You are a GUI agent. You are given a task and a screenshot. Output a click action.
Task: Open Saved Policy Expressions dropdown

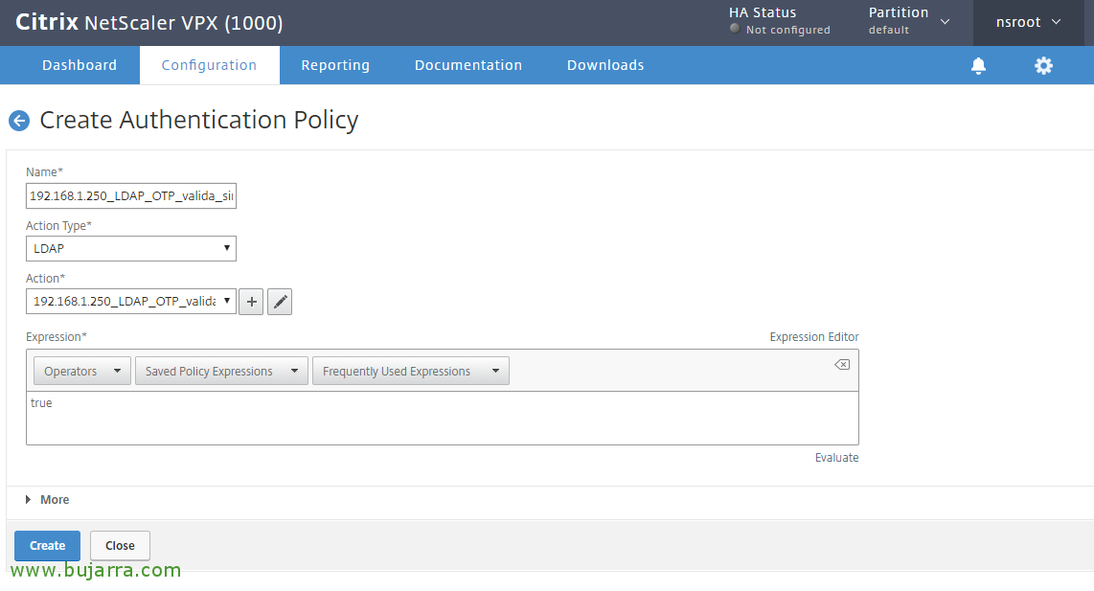click(x=221, y=372)
